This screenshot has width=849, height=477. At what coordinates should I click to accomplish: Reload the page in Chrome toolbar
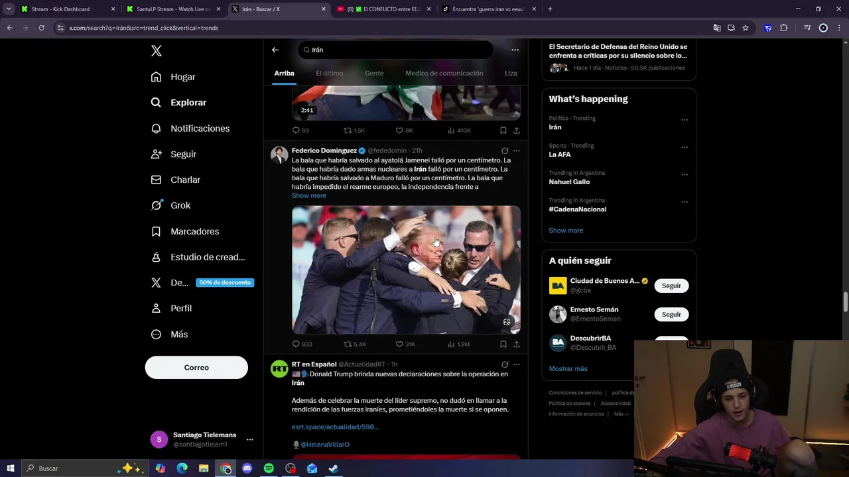click(41, 28)
